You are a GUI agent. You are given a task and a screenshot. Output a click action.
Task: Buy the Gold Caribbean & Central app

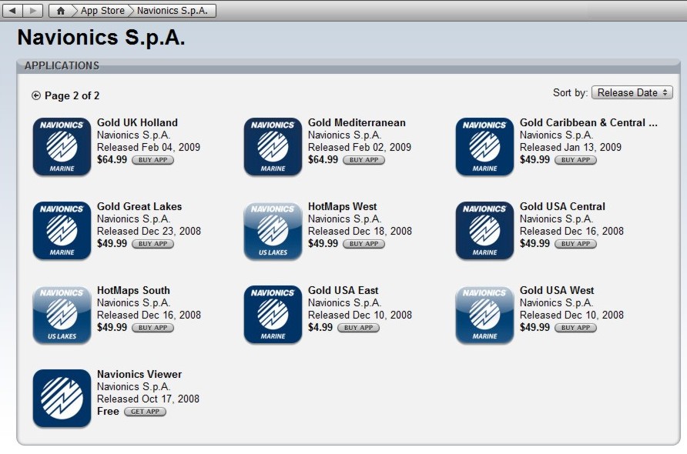tap(576, 160)
